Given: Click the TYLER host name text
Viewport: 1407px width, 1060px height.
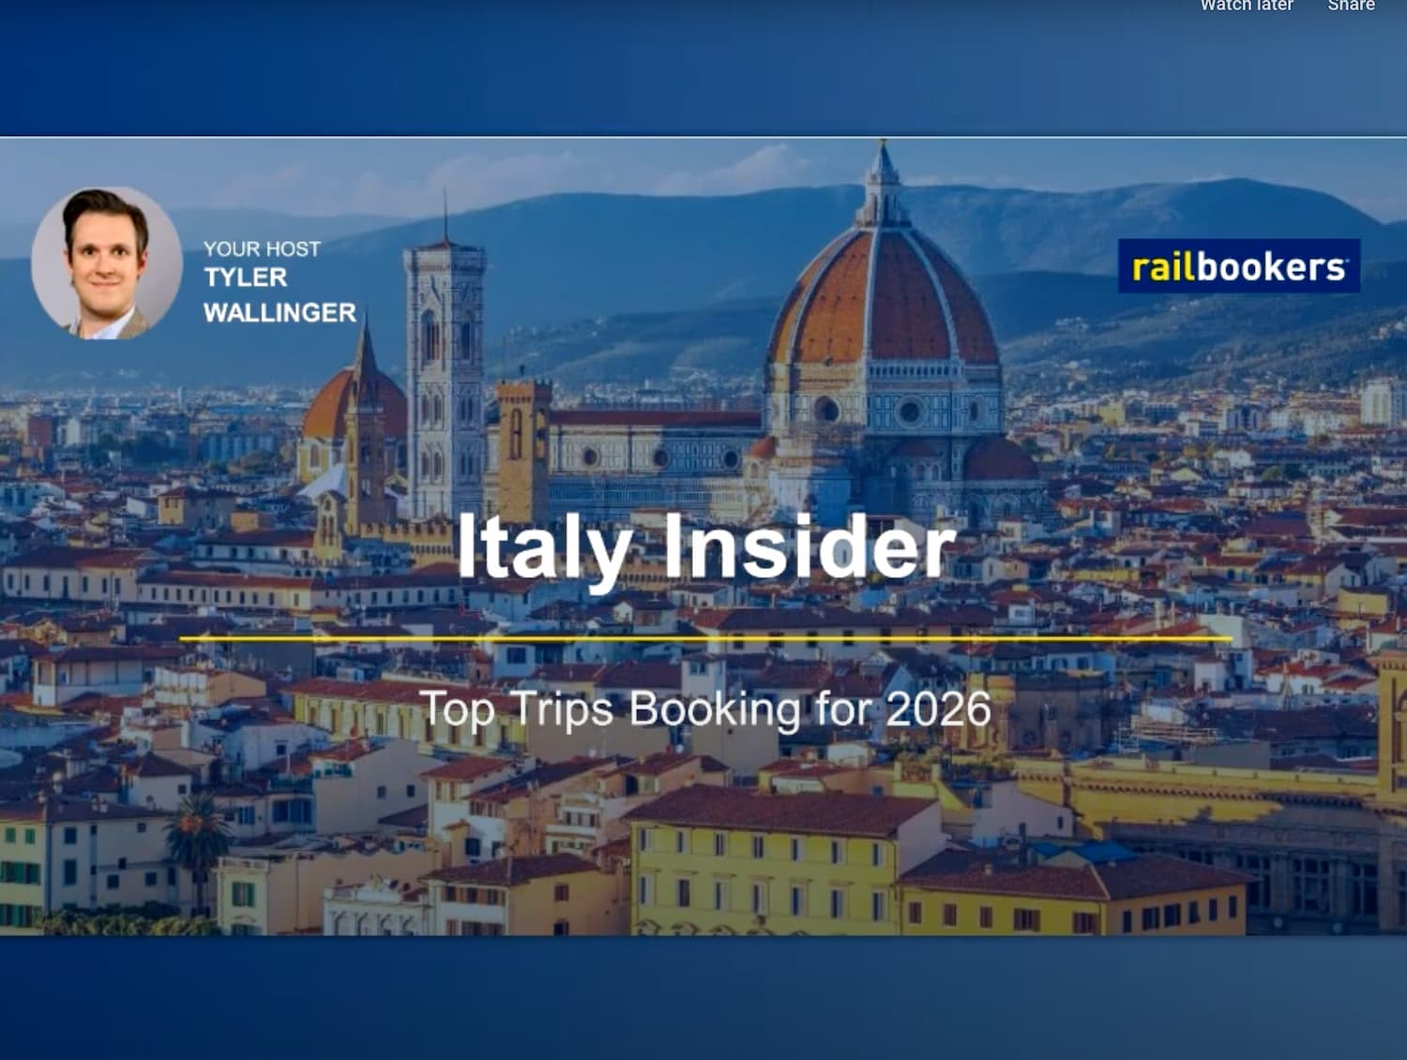Looking at the screenshot, I should 246,277.
